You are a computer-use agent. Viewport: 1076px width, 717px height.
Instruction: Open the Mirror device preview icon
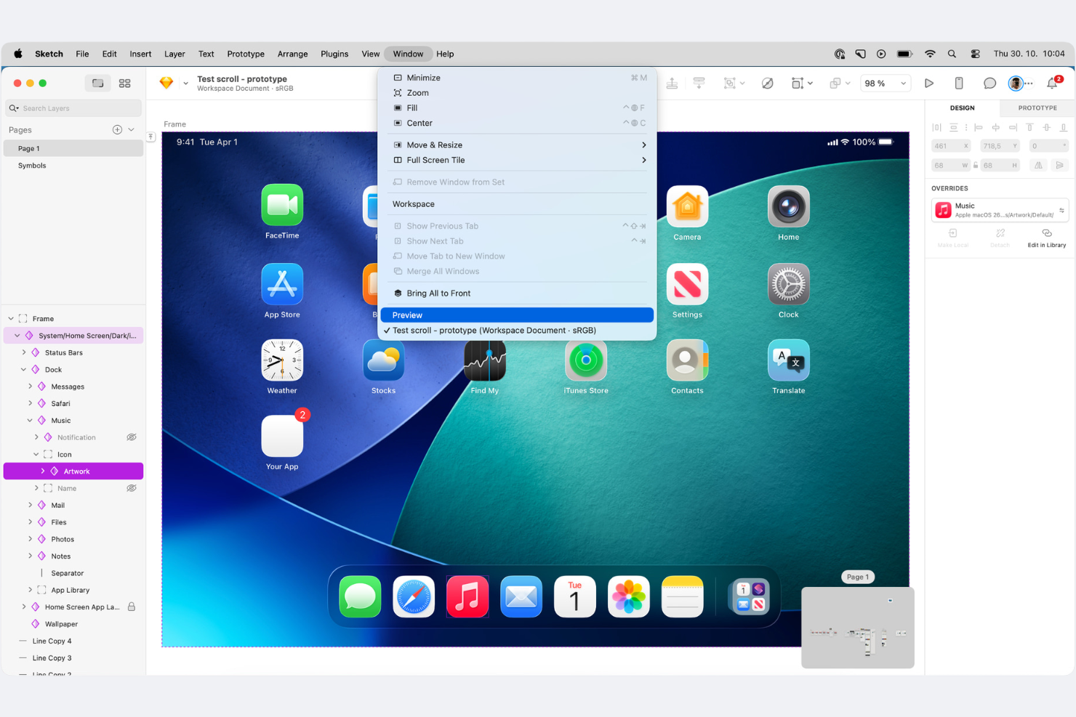[959, 84]
